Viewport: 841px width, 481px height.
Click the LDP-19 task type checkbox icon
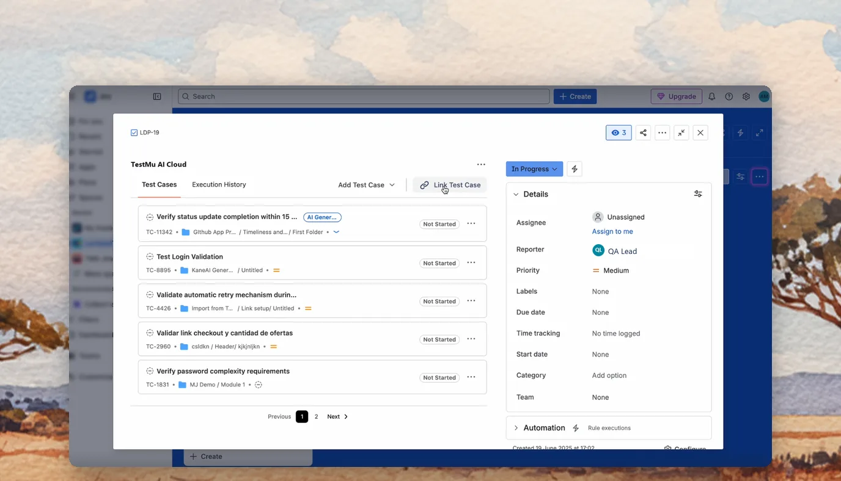coord(134,132)
